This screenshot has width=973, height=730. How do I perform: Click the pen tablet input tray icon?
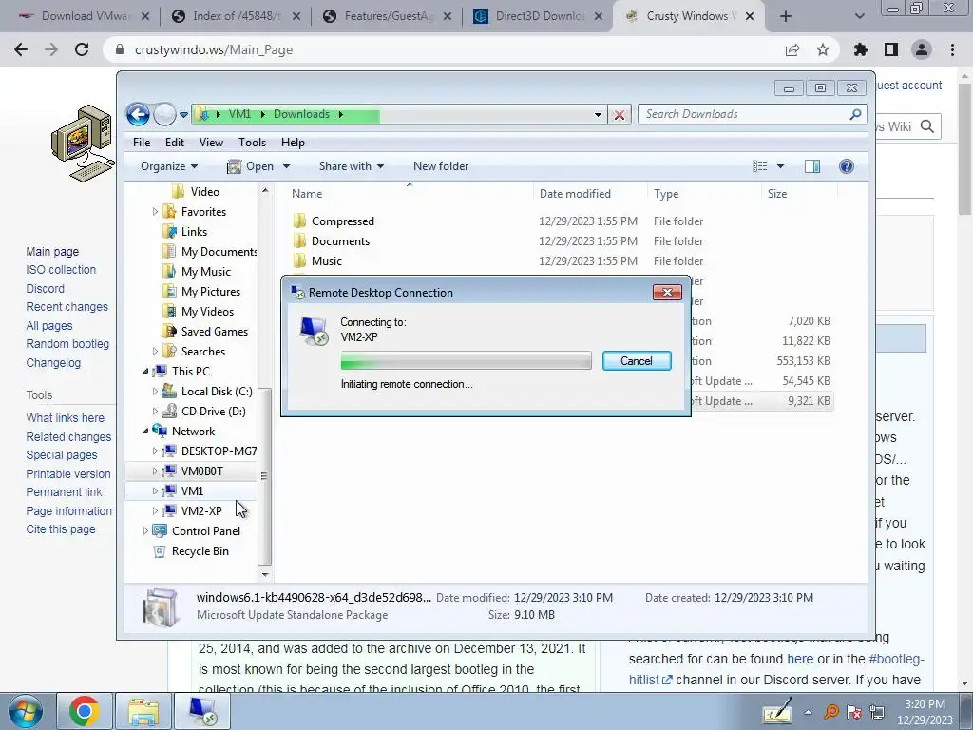777,711
